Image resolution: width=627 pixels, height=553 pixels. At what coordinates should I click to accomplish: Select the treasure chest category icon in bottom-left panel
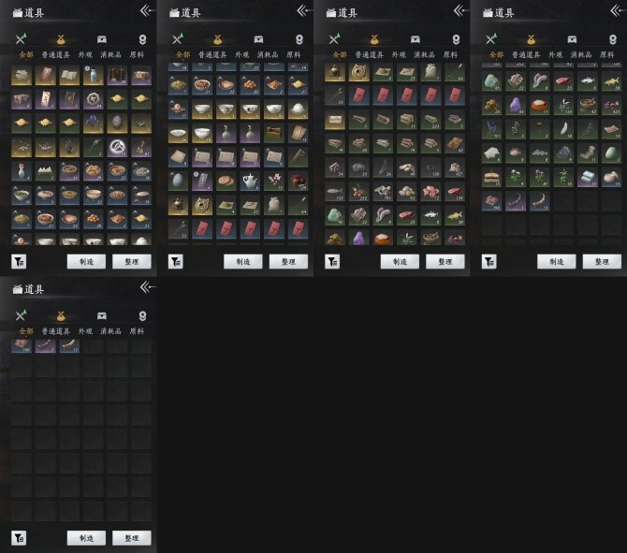(102, 316)
